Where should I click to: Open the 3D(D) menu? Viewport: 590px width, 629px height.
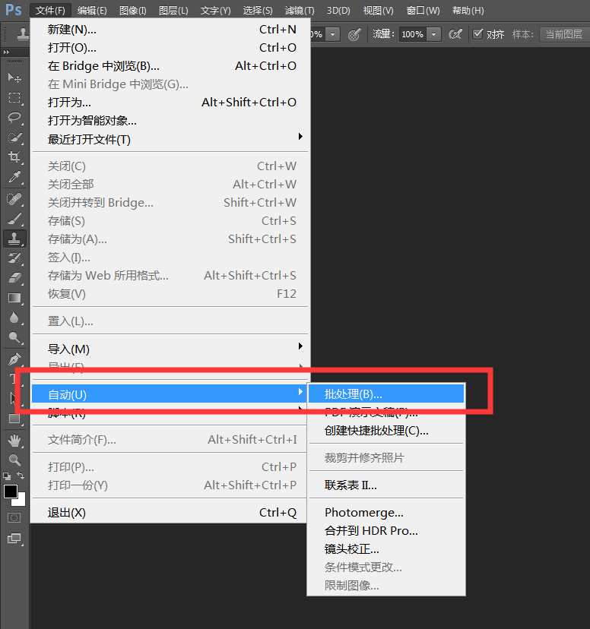click(x=338, y=10)
